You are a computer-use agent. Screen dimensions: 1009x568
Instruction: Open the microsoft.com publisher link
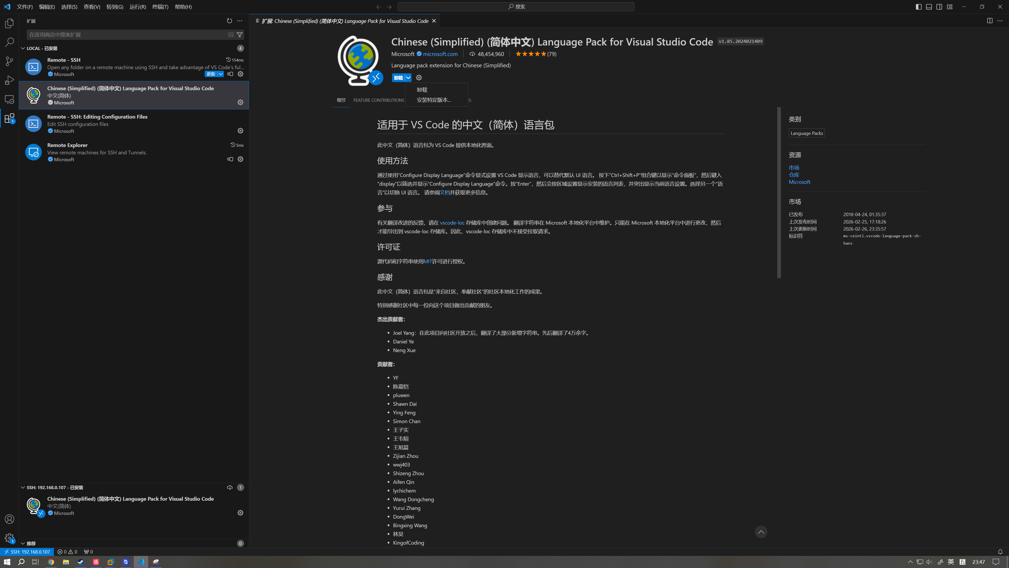pyautogui.click(x=440, y=54)
